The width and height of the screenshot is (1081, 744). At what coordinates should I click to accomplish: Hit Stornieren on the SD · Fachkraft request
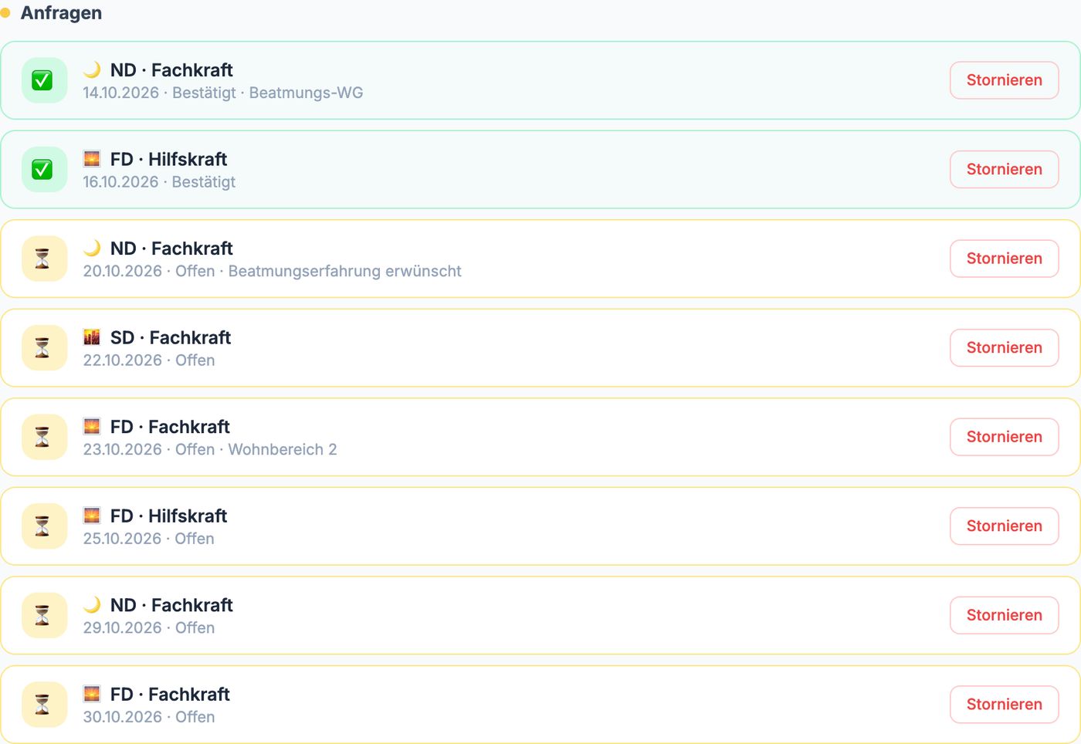pos(1004,348)
